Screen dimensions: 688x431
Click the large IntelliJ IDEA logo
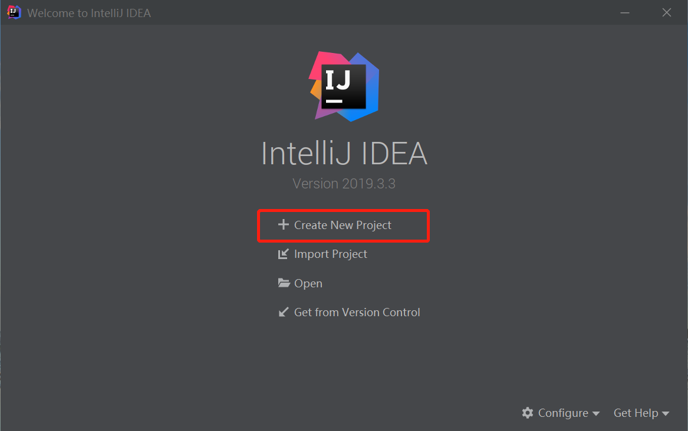tap(344, 85)
